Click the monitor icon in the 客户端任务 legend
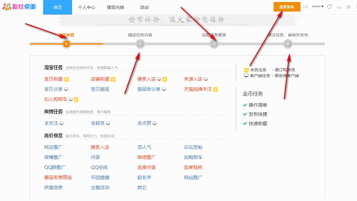The height and width of the screenshot is (201, 357). 246,76
